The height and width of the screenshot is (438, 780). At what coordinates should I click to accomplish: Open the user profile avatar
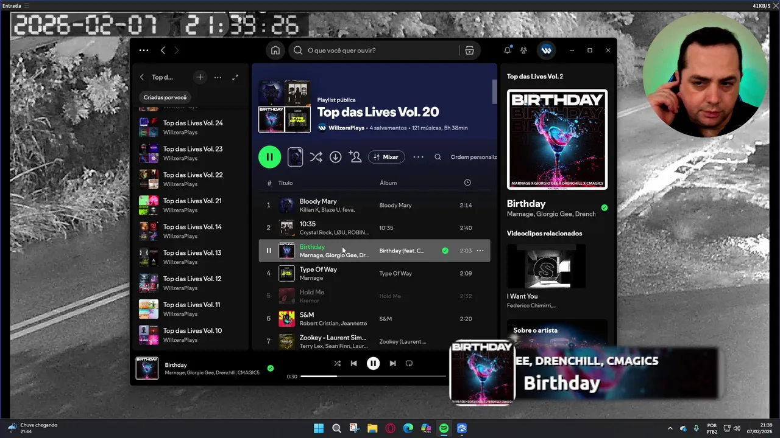546,50
